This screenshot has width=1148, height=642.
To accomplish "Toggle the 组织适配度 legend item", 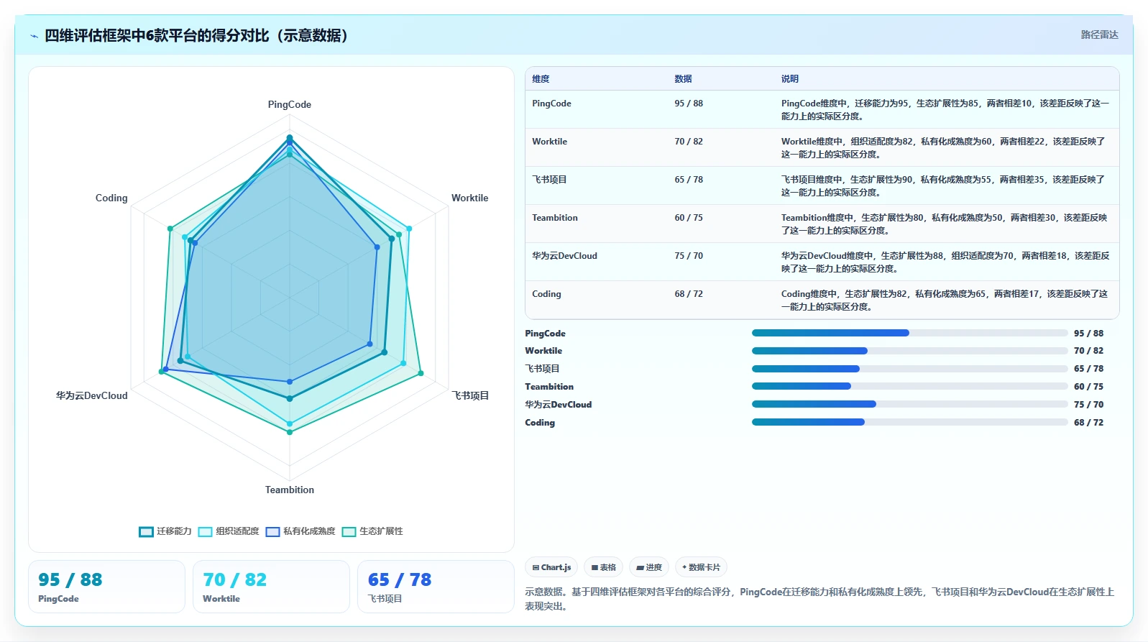I will click(x=229, y=531).
